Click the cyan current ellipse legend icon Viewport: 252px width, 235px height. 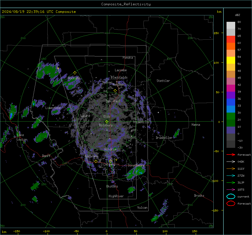(x=231, y=196)
